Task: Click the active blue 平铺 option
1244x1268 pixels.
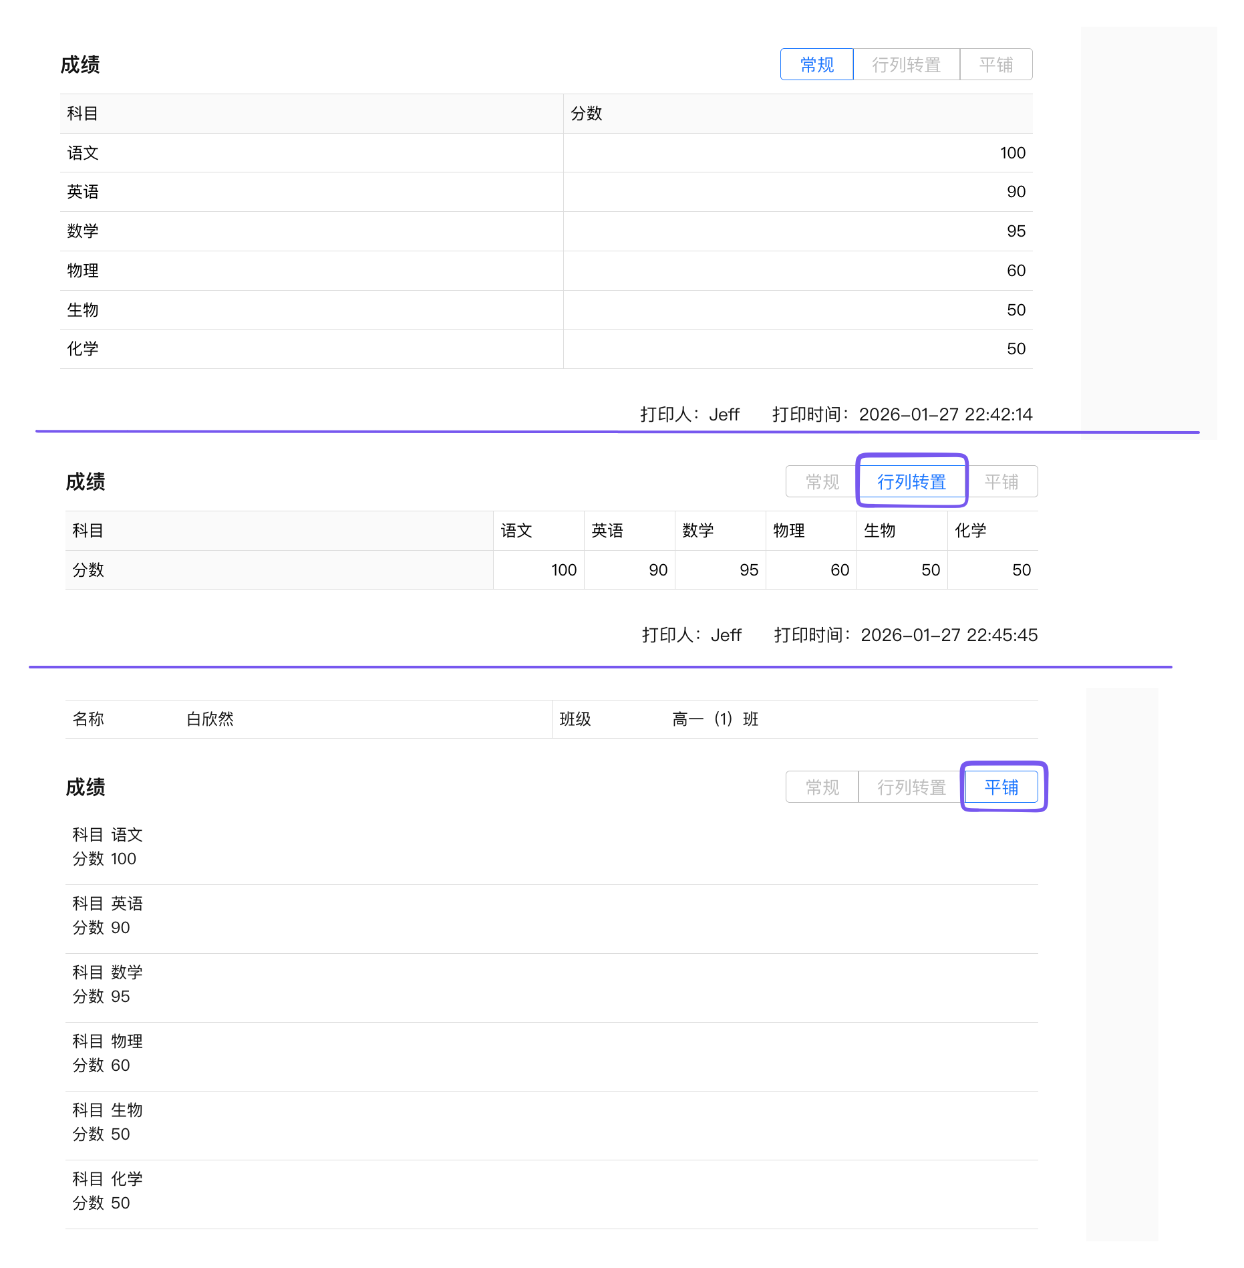Action: (1001, 787)
